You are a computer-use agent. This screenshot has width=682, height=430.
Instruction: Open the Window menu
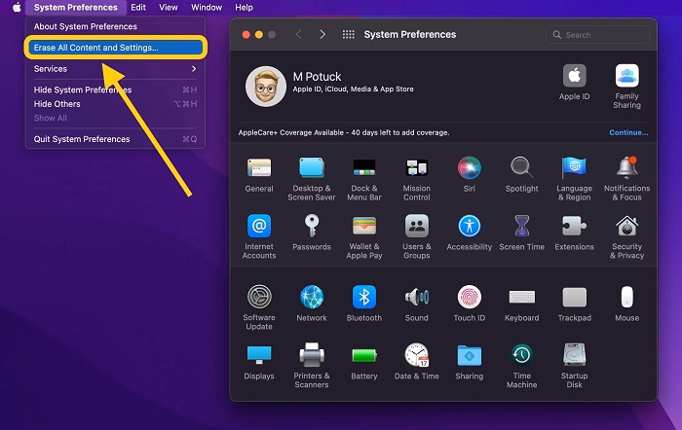(x=207, y=8)
